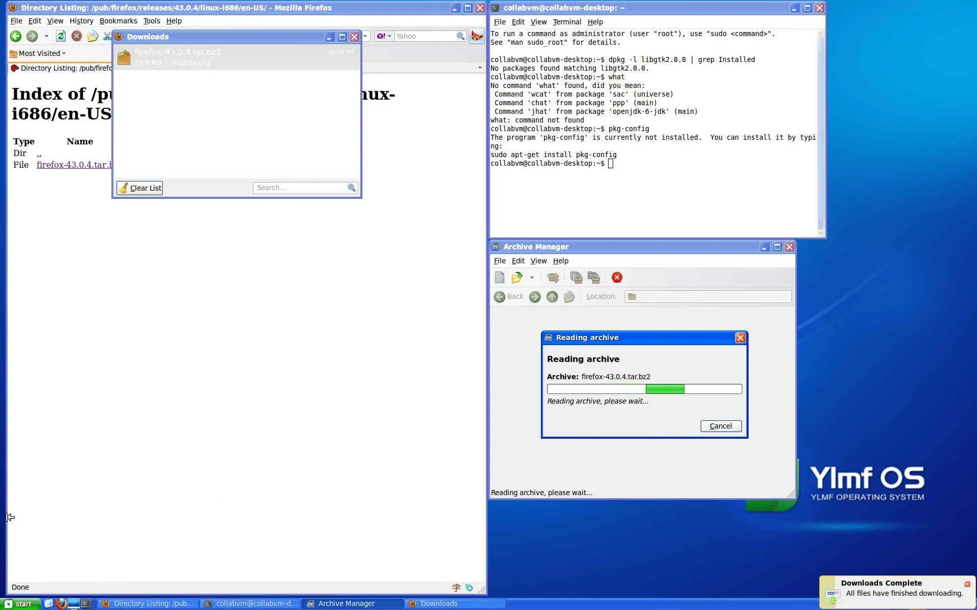
Task: Dismiss the Downloads Complete notification
Action: (967, 584)
